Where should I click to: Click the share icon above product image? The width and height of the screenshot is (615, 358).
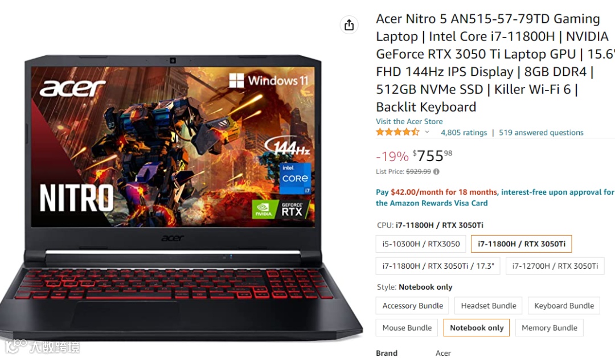348,25
